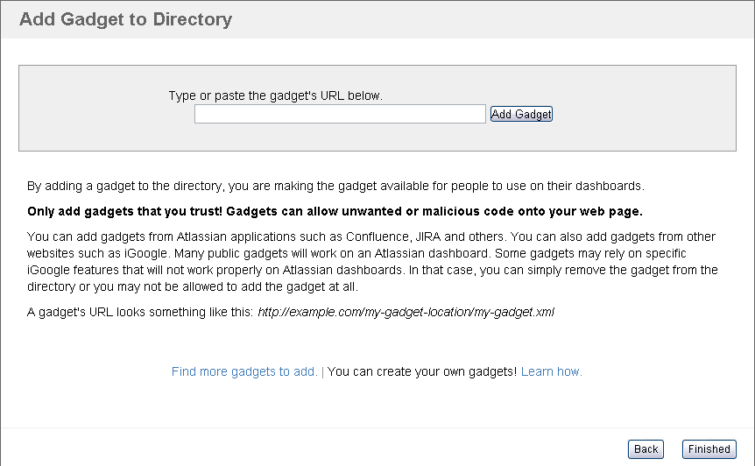Click the bold 'Only add gadgets that you trust' warning
The height and width of the screenshot is (466, 755).
(335, 211)
